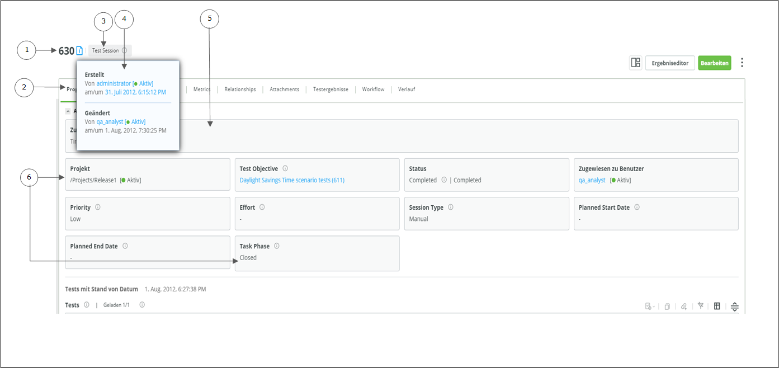The width and height of the screenshot is (779, 368).
Task: Open the three-dot more actions menu
Action: (742, 63)
